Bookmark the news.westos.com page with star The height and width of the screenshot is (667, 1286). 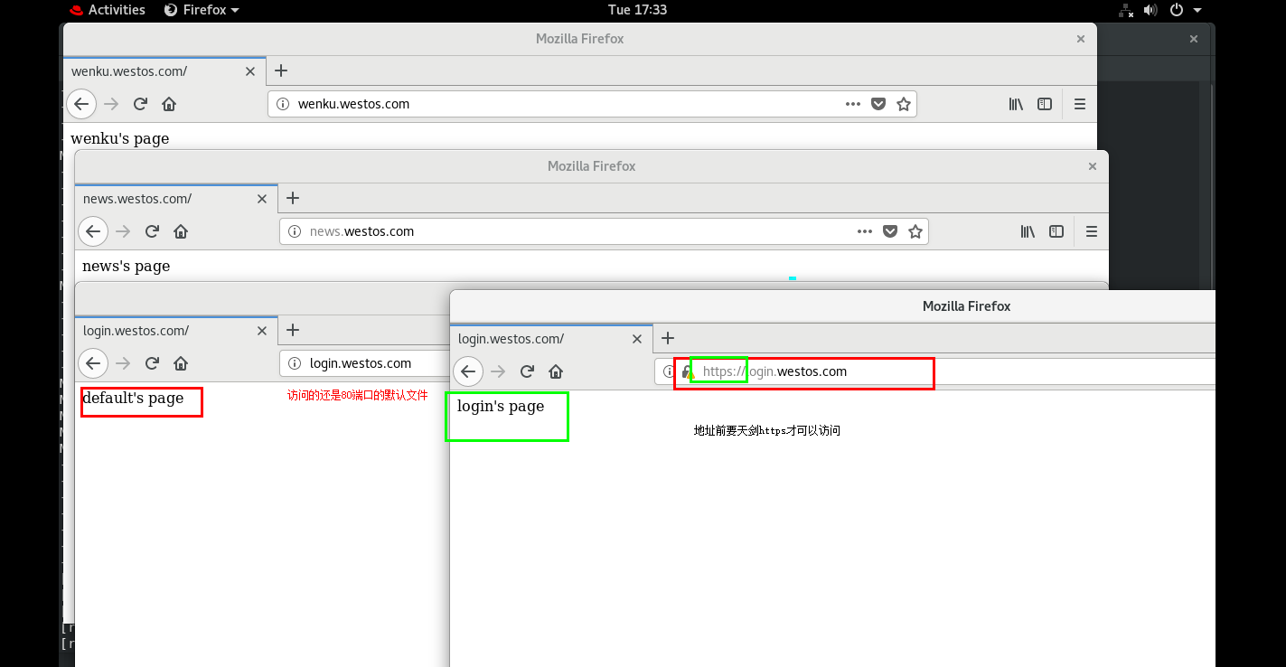[x=915, y=231]
